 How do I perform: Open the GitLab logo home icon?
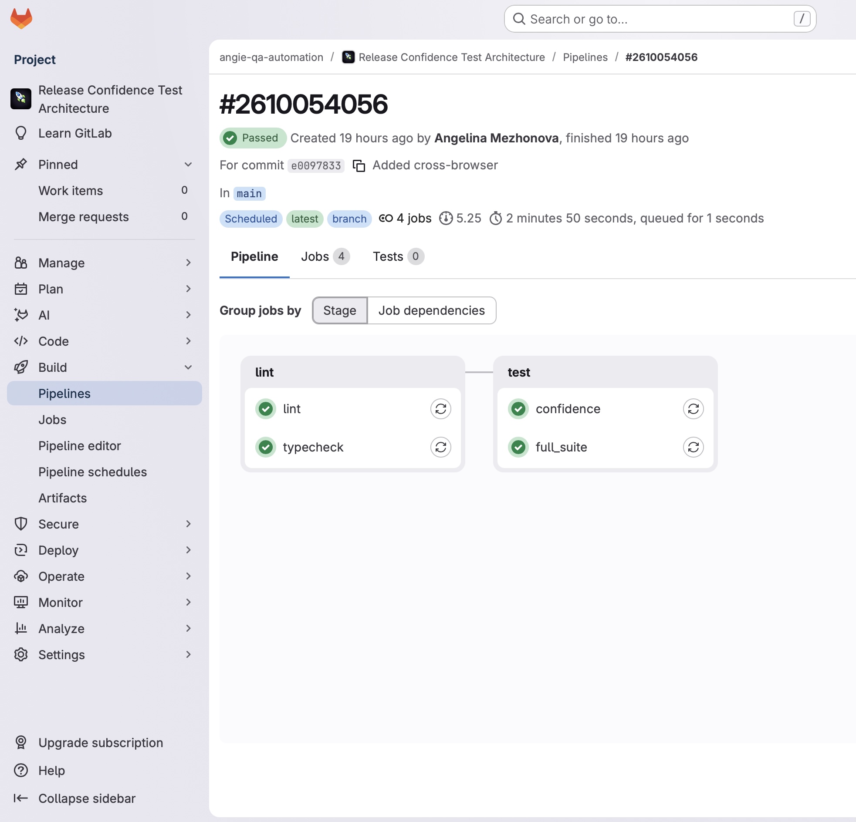click(21, 19)
